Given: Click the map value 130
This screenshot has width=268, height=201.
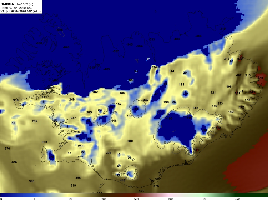Looking at the screenshot, I should coord(166,102).
